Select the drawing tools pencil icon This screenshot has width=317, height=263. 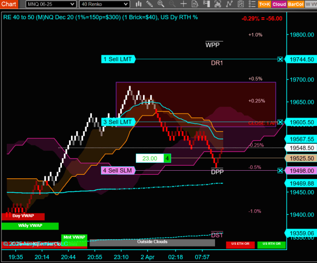(x=150, y=4)
